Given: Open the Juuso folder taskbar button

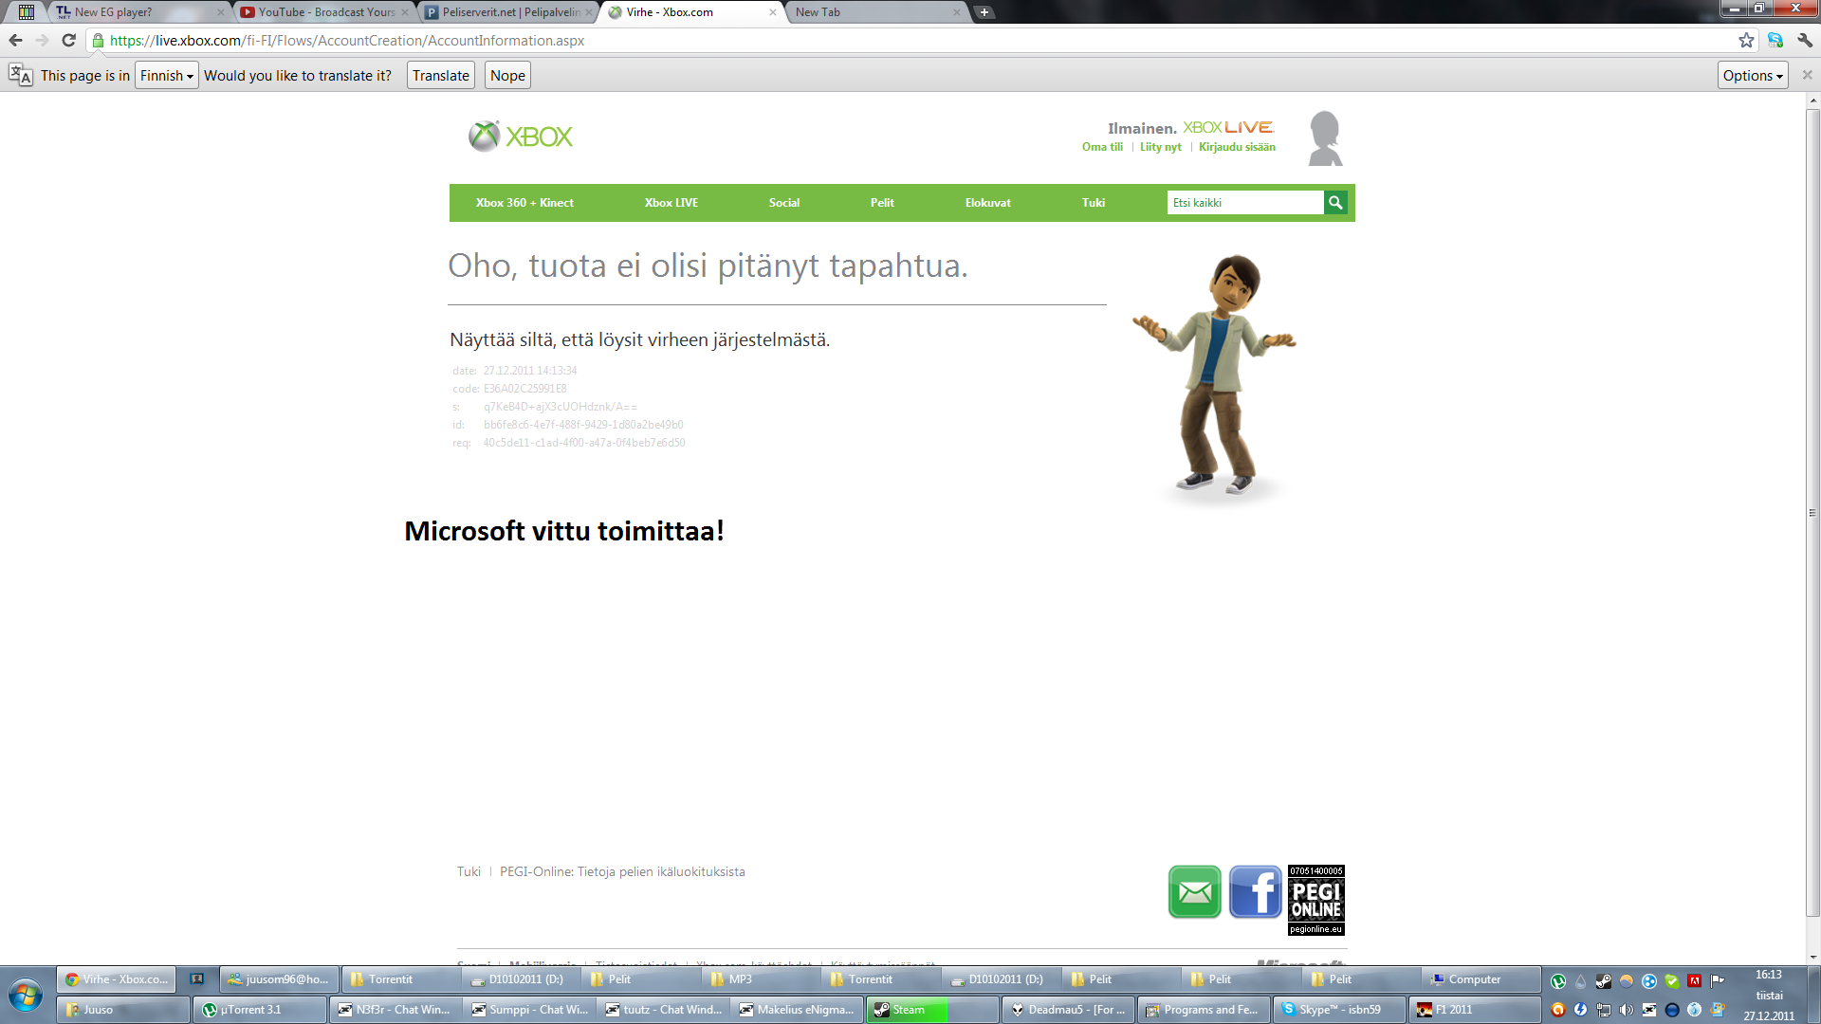Looking at the screenshot, I should point(123,1010).
